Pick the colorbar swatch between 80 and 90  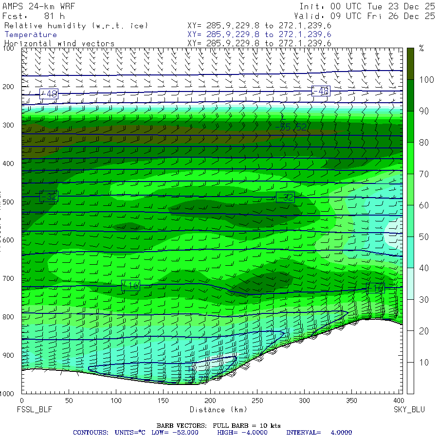pyautogui.click(x=410, y=127)
